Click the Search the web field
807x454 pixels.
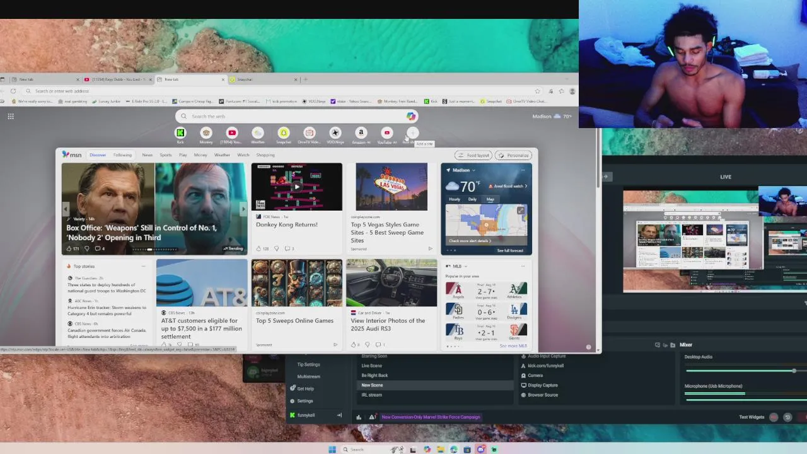[296, 116]
